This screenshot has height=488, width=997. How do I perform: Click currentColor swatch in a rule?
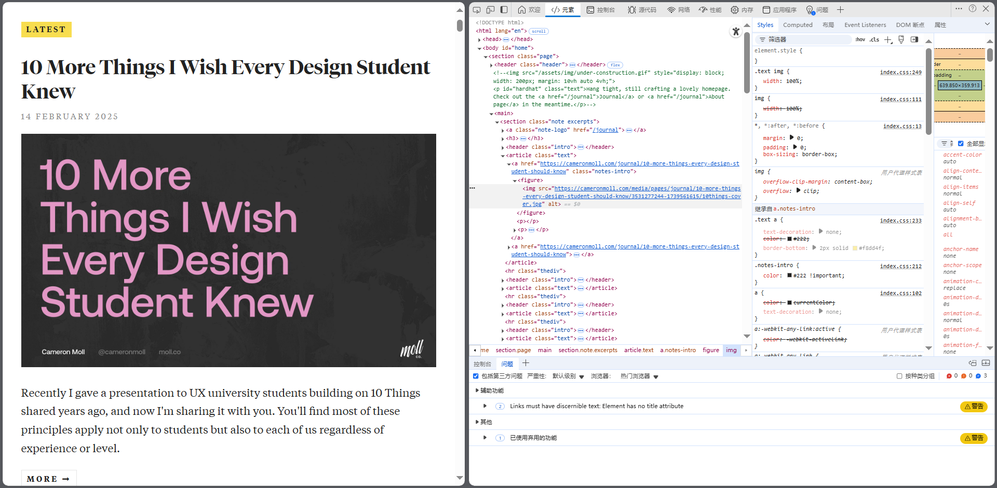pyautogui.click(x=790, y=303)
